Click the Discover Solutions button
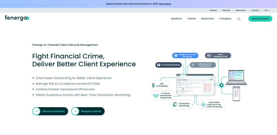 [x=50, y=111]
